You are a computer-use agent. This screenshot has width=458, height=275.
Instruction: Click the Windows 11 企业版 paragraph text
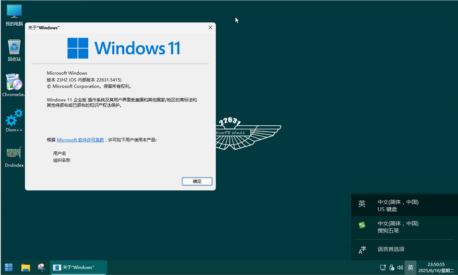coord(122,102)
